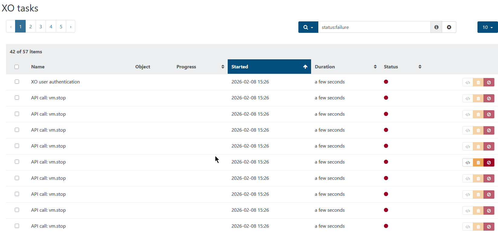The height and width of the screenshot is (240, 498).
Task: Open raw log icon in the second row
Action: coord(467,98)
